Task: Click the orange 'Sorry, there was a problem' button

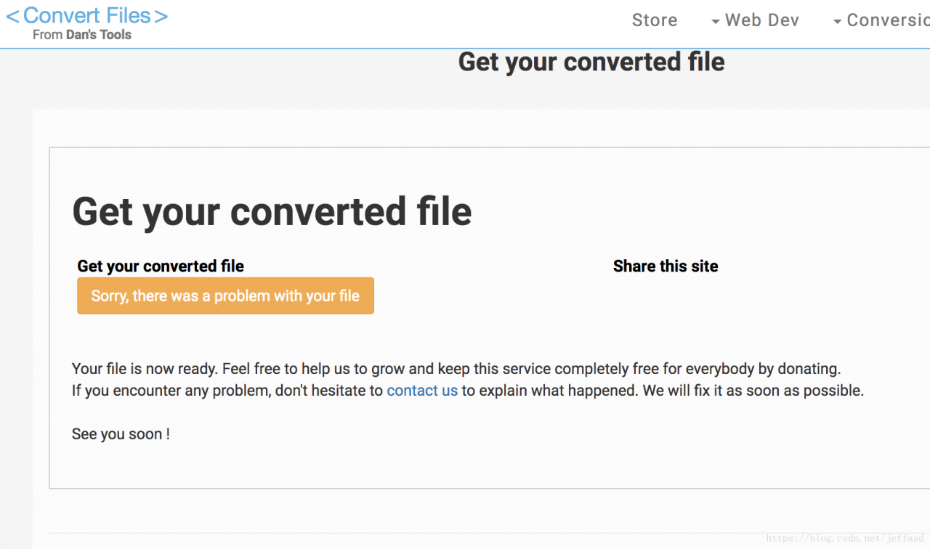Action: (x=225, y=296)
